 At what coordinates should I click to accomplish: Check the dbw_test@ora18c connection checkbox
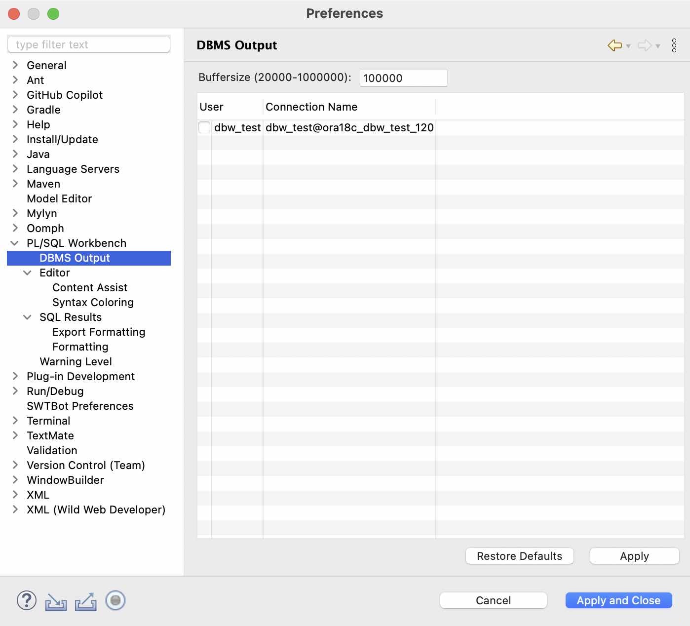[x=204, y=127]
